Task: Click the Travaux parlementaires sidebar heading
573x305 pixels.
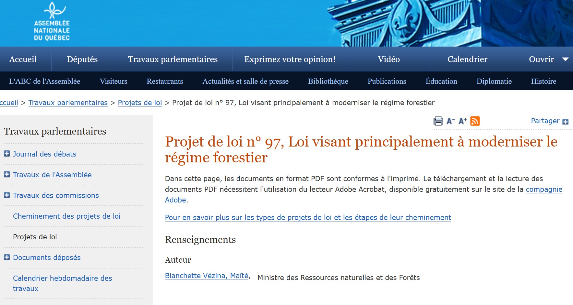Action: (55, 131)
